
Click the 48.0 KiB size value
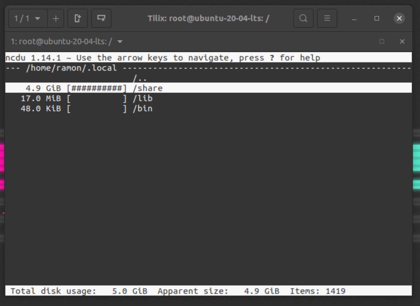(41, 108)
